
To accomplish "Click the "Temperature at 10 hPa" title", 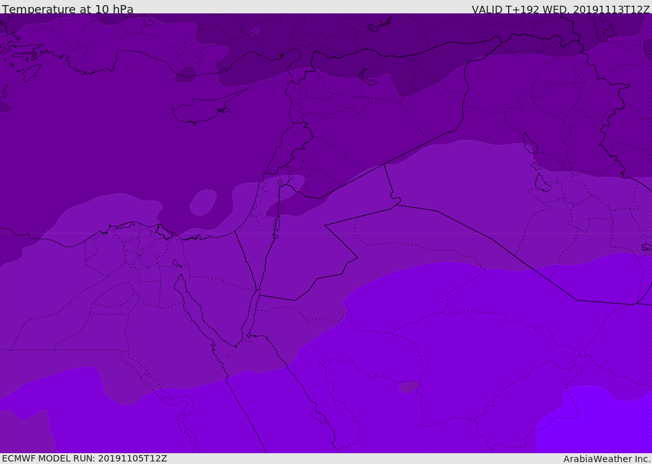I will tap(67, 10).
